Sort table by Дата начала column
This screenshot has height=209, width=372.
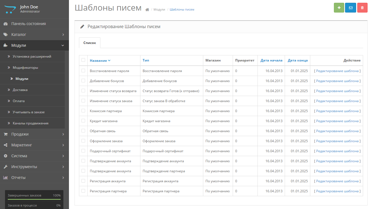[271, 60]
